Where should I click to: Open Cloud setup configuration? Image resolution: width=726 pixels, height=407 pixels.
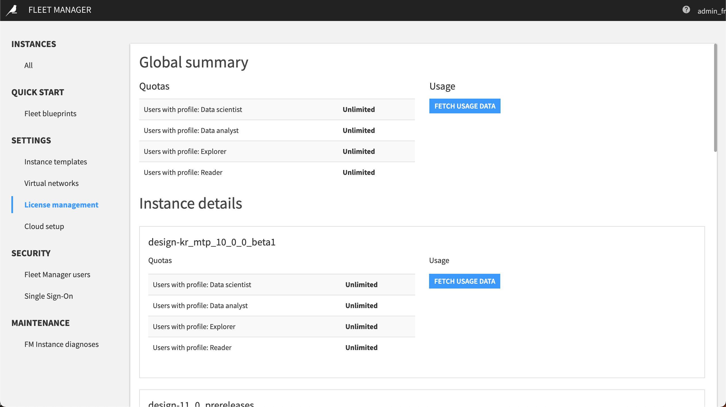(x=44, y=226)
